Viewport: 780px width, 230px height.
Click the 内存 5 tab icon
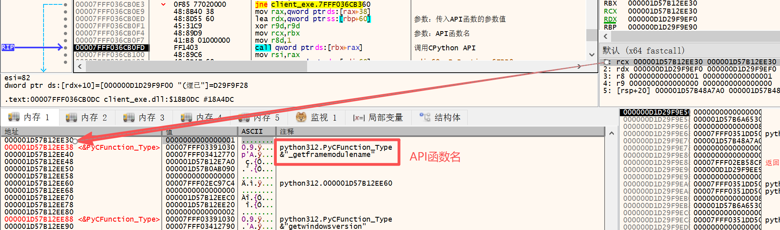(244, 117)
